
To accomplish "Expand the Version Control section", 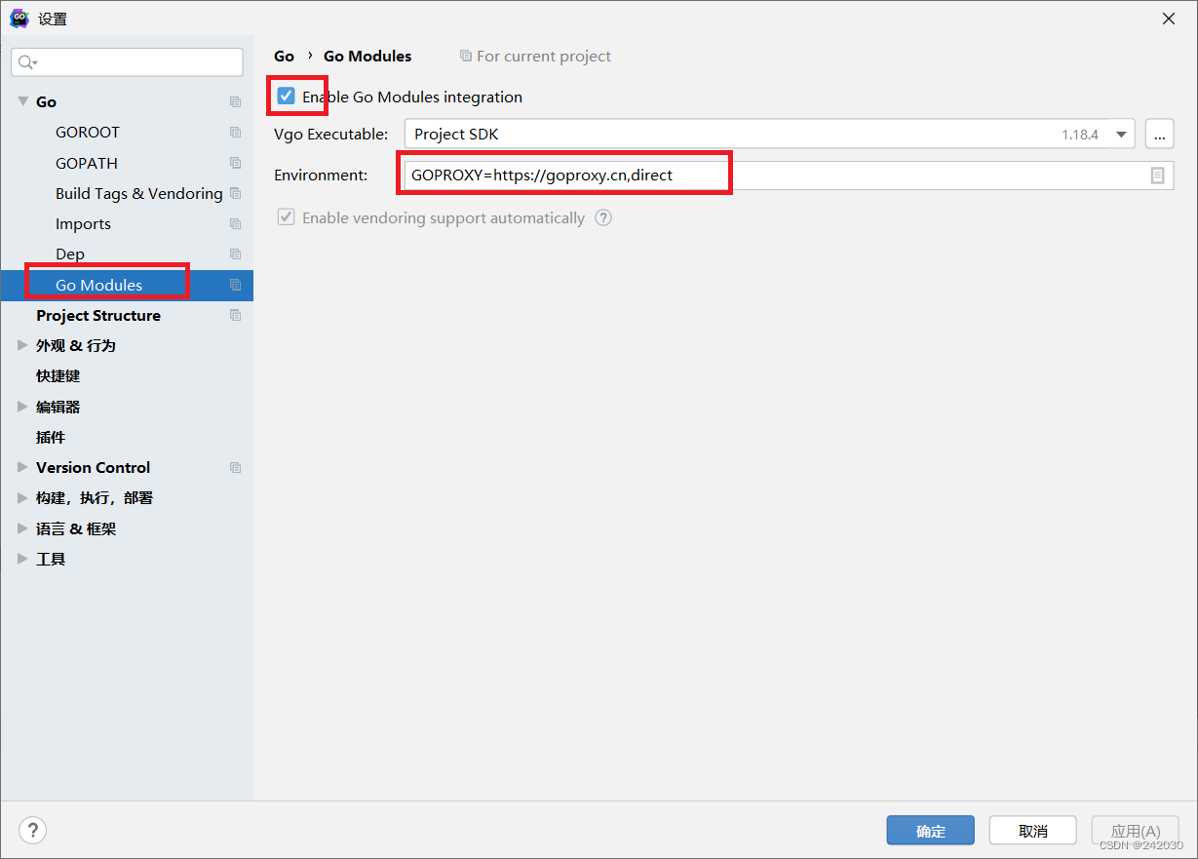I will (23, 467).
